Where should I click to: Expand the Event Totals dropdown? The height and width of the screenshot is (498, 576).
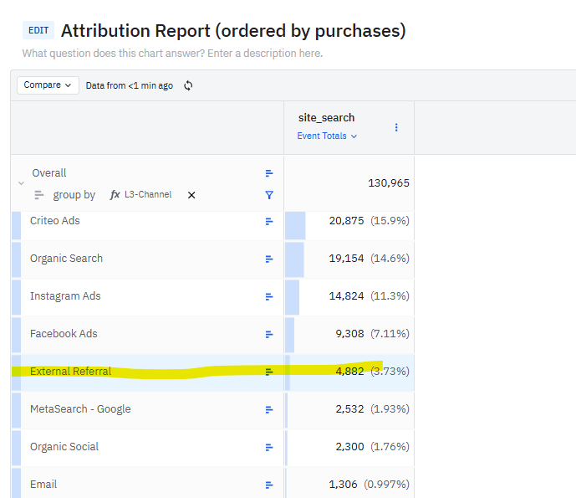click(x=327, y=136)
